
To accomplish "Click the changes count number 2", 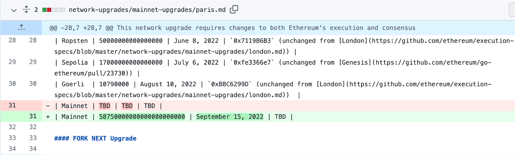I will (36, 10).
